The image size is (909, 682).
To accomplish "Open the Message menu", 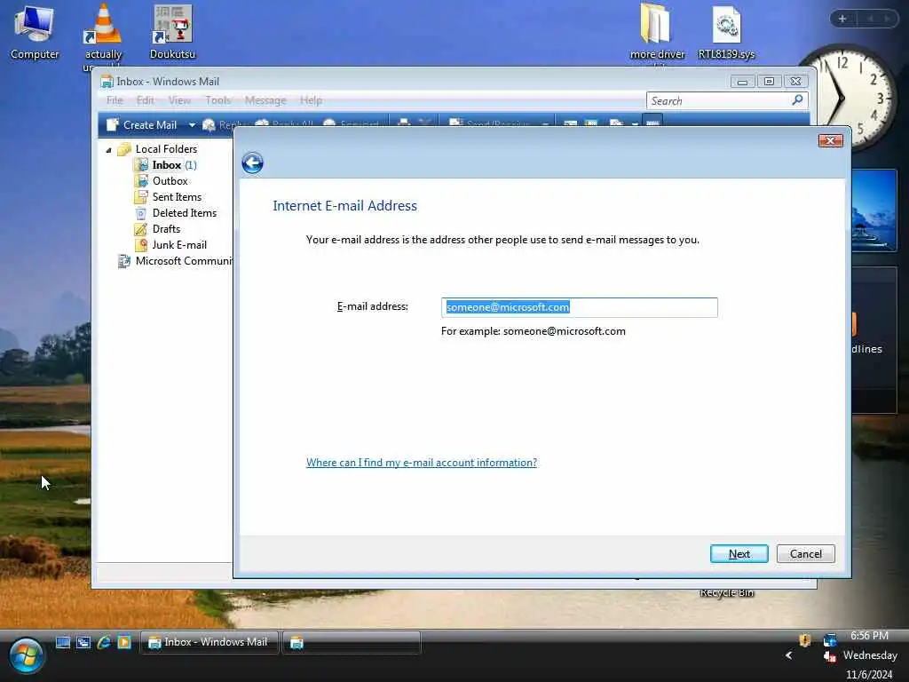I will 265,100.
